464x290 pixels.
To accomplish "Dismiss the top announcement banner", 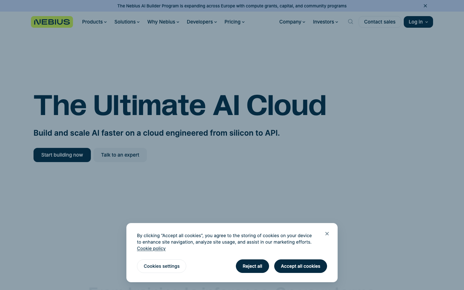I will [425, 6].
